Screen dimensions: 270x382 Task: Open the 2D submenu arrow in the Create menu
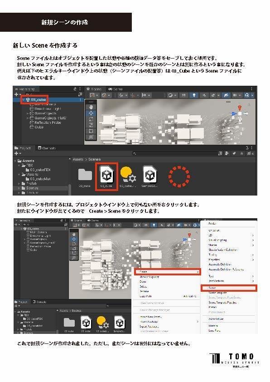(253, 235)
